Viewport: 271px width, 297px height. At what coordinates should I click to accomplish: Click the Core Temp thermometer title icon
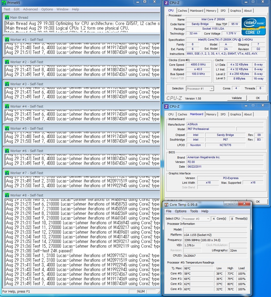[x=166, y=205]
